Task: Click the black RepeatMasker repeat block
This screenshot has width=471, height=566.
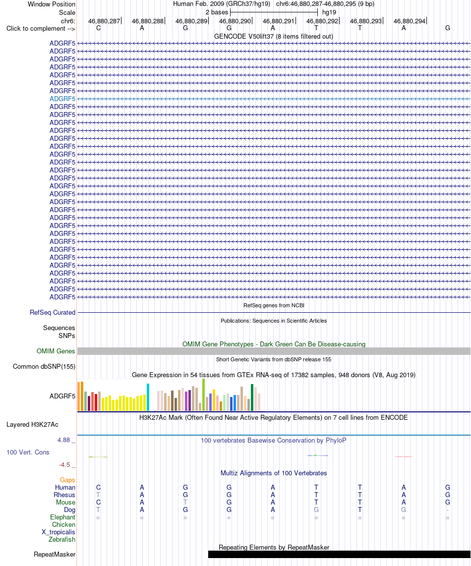Action: (x=339, y=555)
